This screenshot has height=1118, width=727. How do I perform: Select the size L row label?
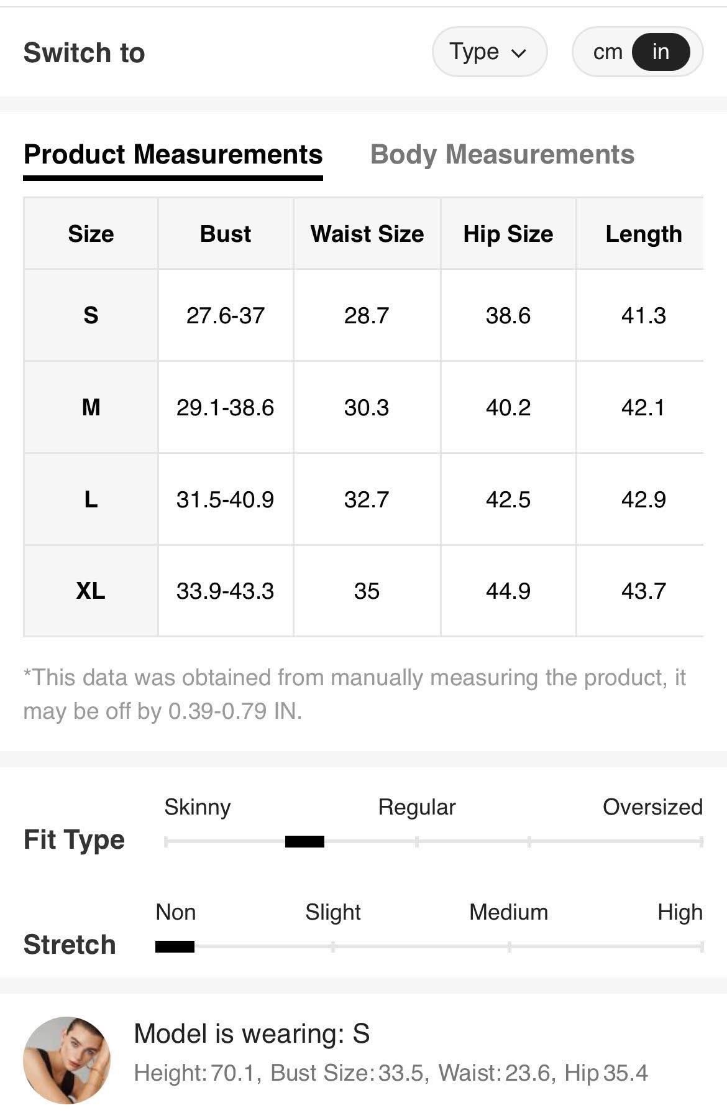click(x=91, y=499)
